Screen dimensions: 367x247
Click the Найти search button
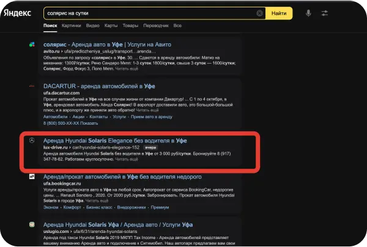[x=279, y=13]
